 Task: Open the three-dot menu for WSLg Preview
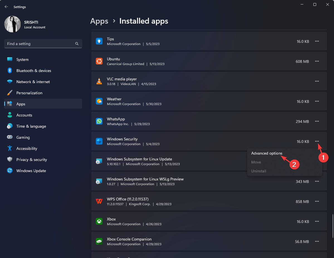(317, 181)
